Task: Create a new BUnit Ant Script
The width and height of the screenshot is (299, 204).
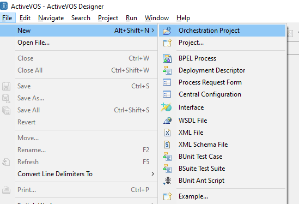Action: pyautogui.click(x=222, y=181)
